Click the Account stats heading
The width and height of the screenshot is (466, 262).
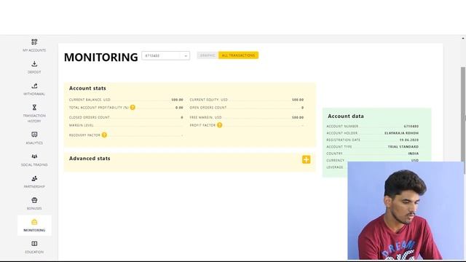87,88
